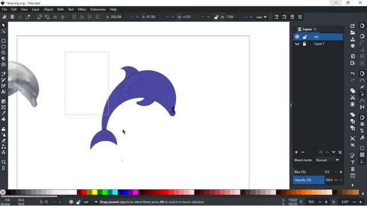Toggle the width/height ratio lock
This screenshot has height=206, width=367.
point(216,17)
